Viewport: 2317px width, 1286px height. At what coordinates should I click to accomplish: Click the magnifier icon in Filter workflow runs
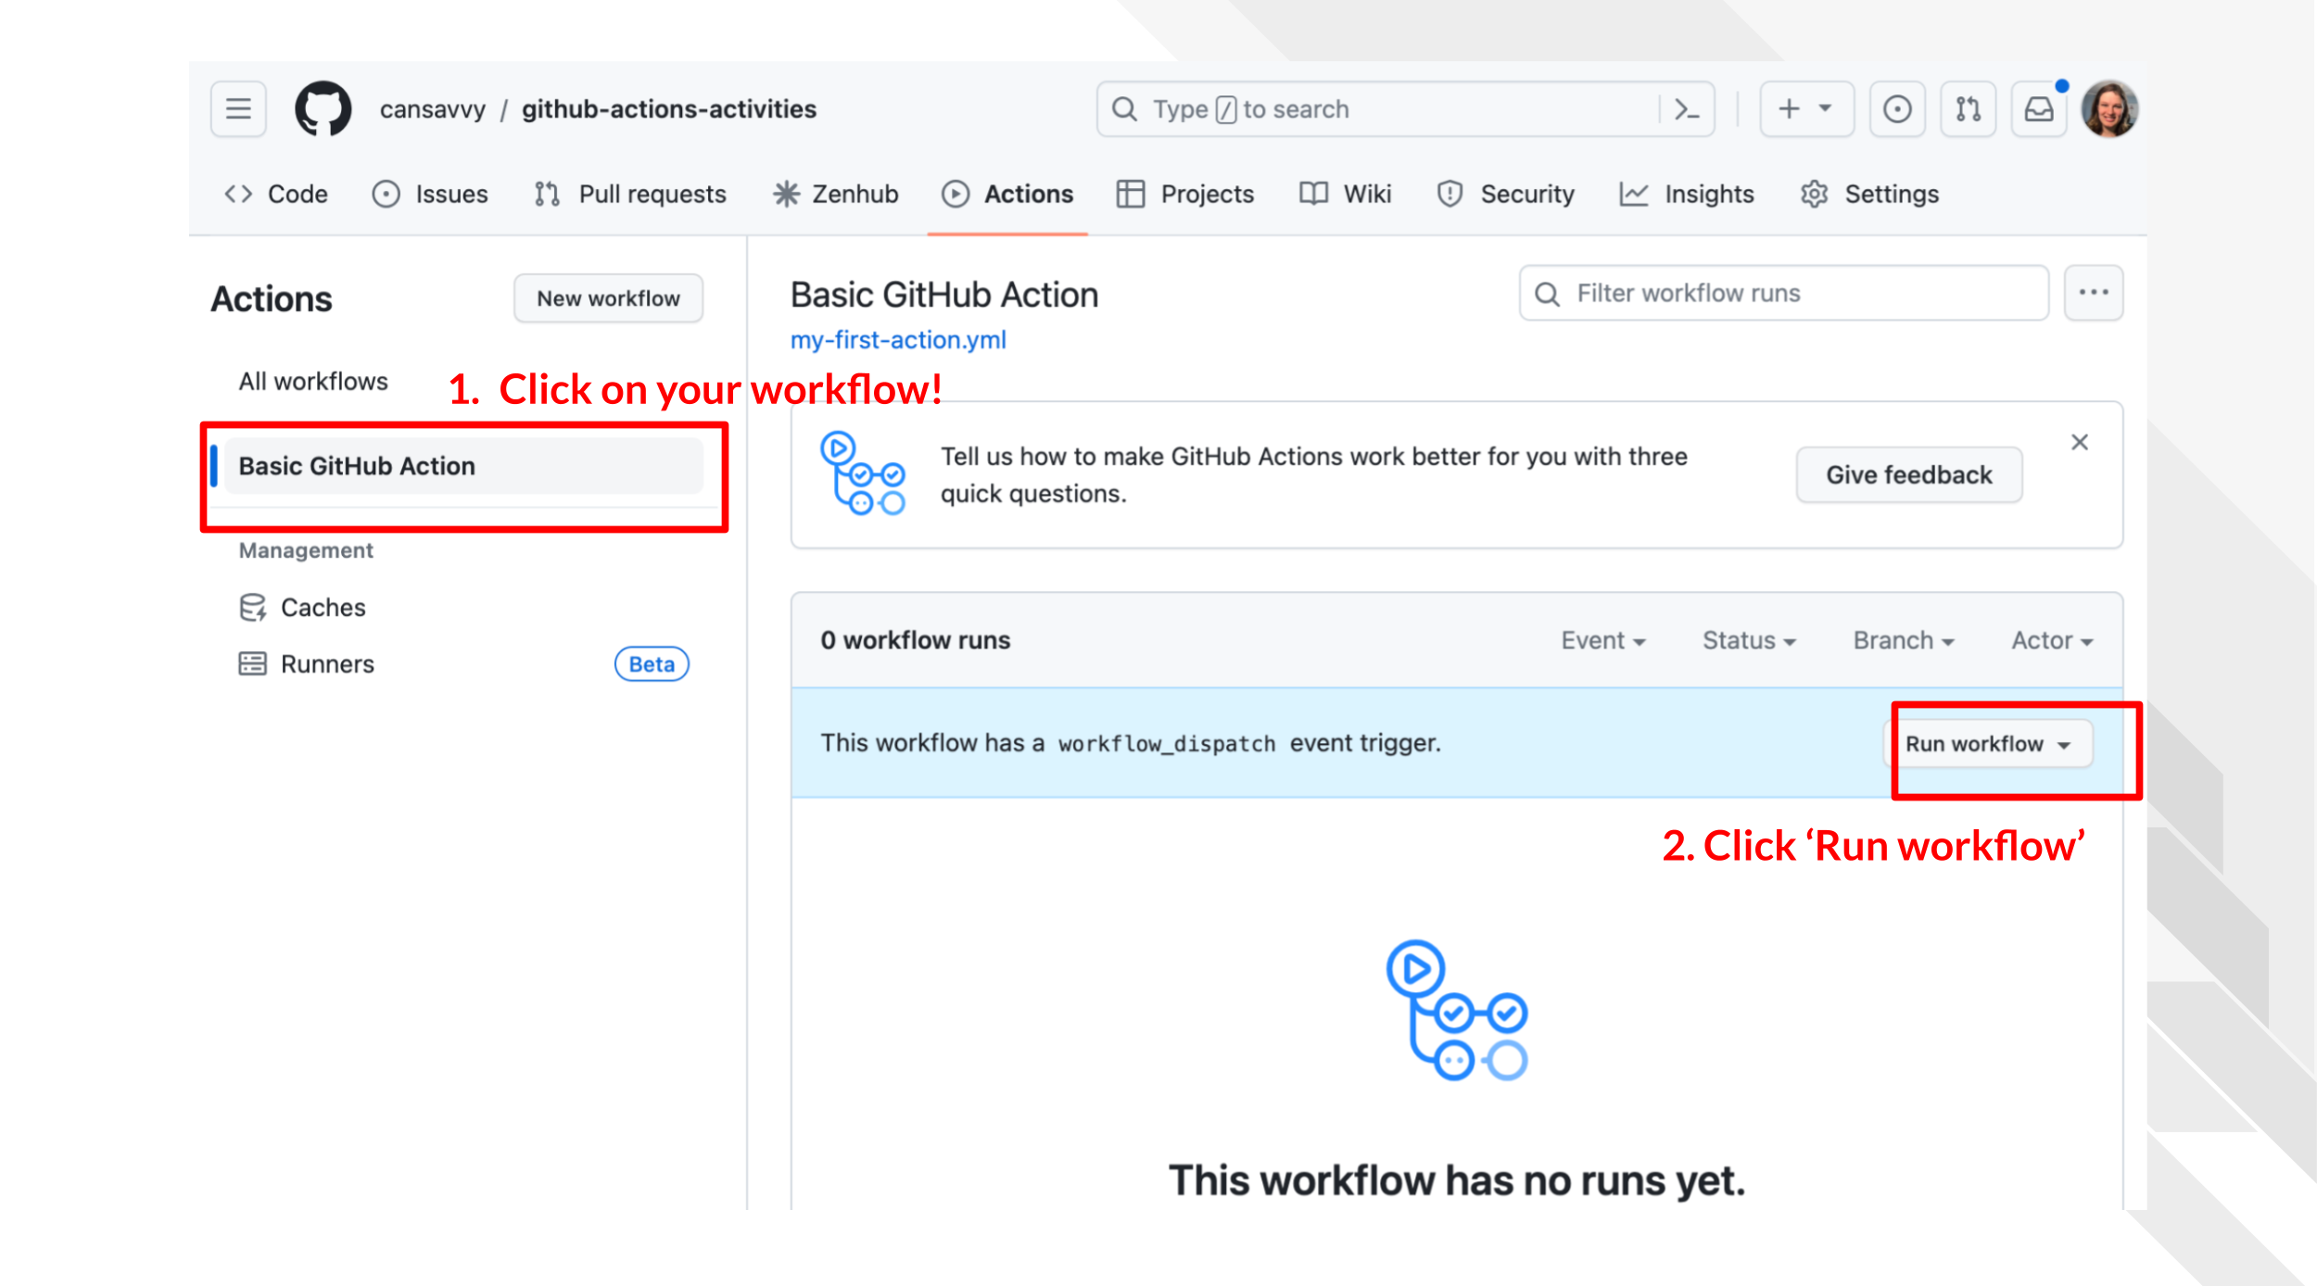(1547, 294)
